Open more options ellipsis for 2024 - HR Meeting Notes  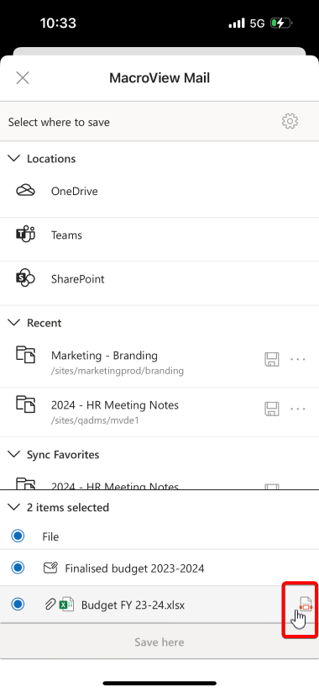tap(298, 409)
